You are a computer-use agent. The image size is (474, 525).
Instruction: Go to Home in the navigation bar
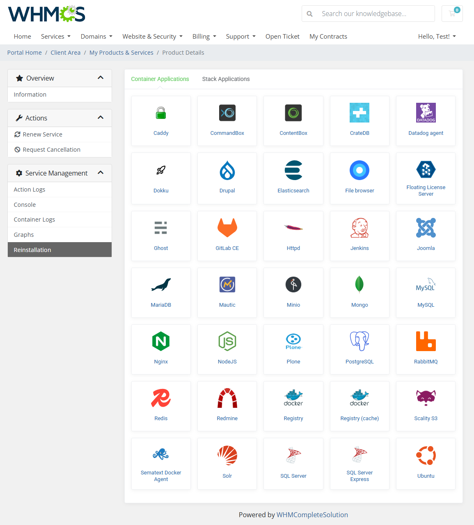pos(23,37)
